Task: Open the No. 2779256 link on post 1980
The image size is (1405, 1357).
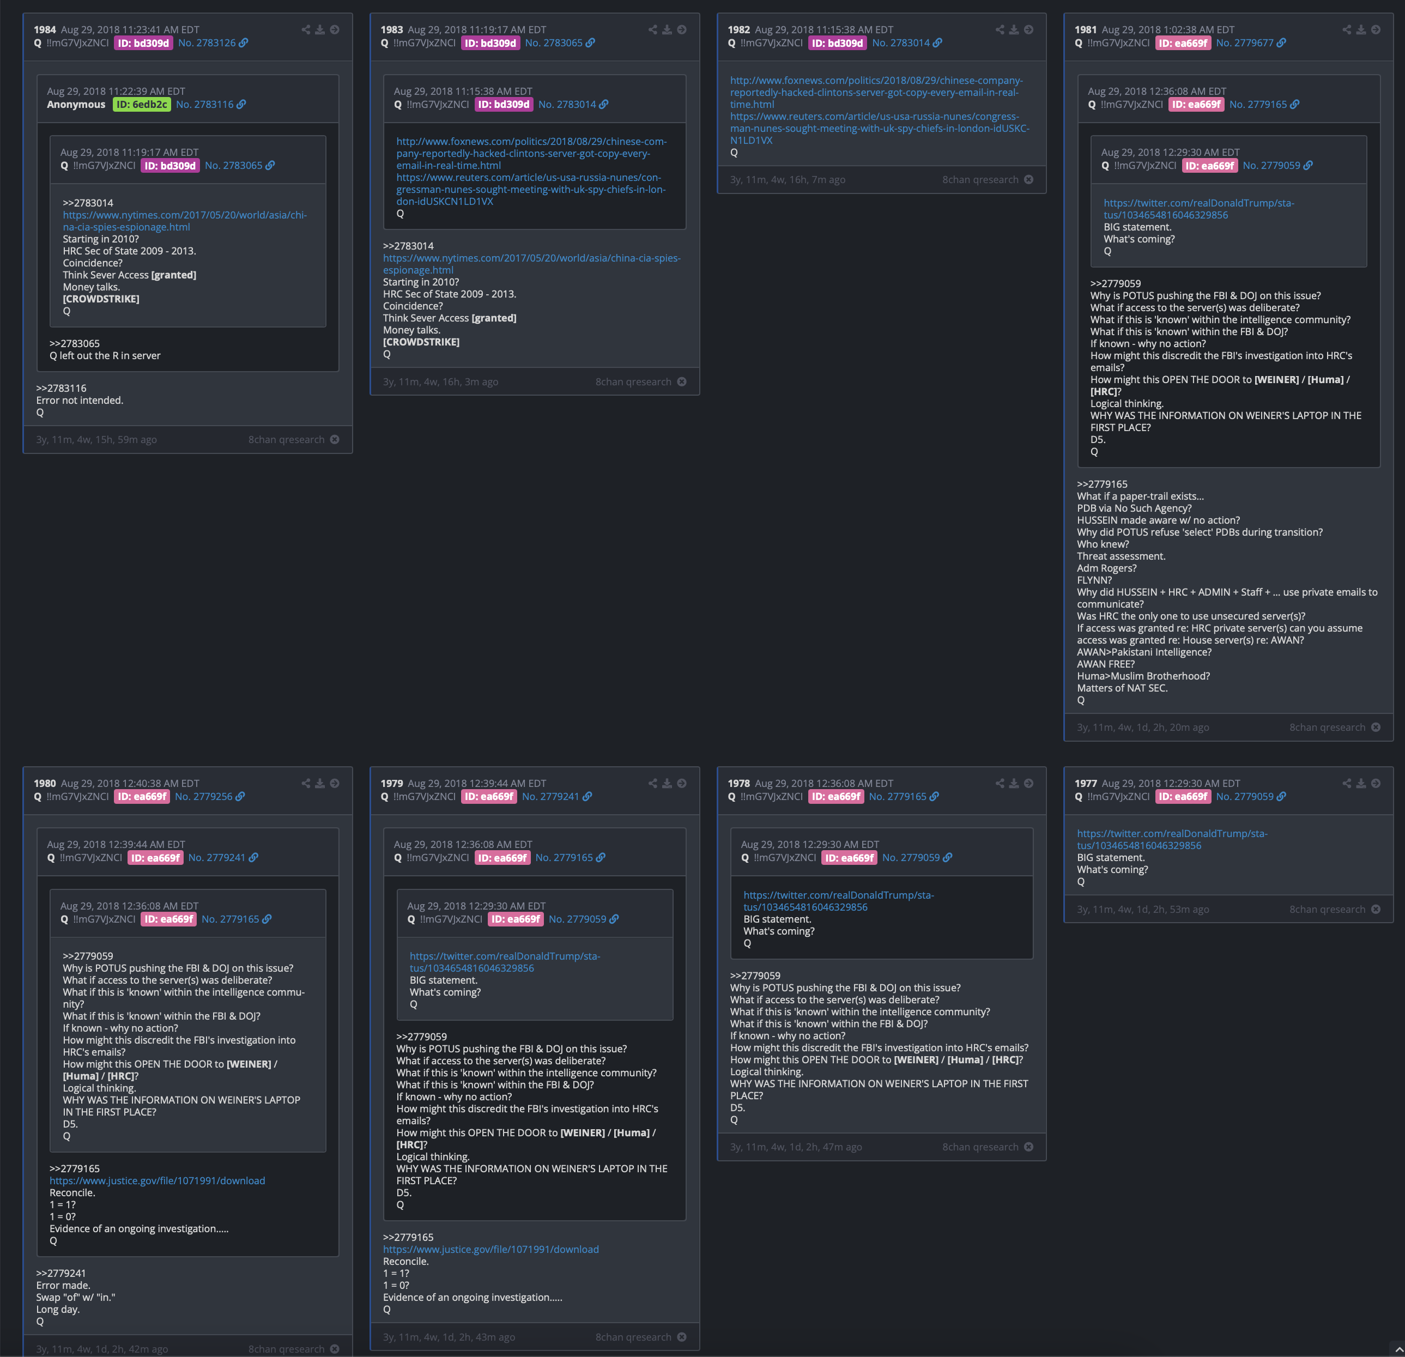Action: [x=210, y=796]
